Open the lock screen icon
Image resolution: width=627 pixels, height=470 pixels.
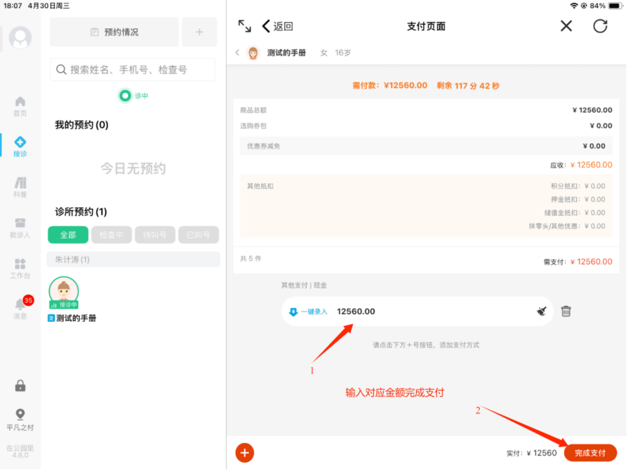point(20,386)
